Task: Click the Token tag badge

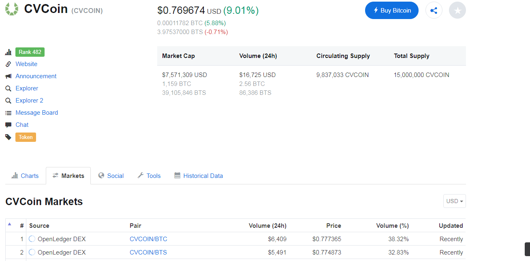Action: 26,137
